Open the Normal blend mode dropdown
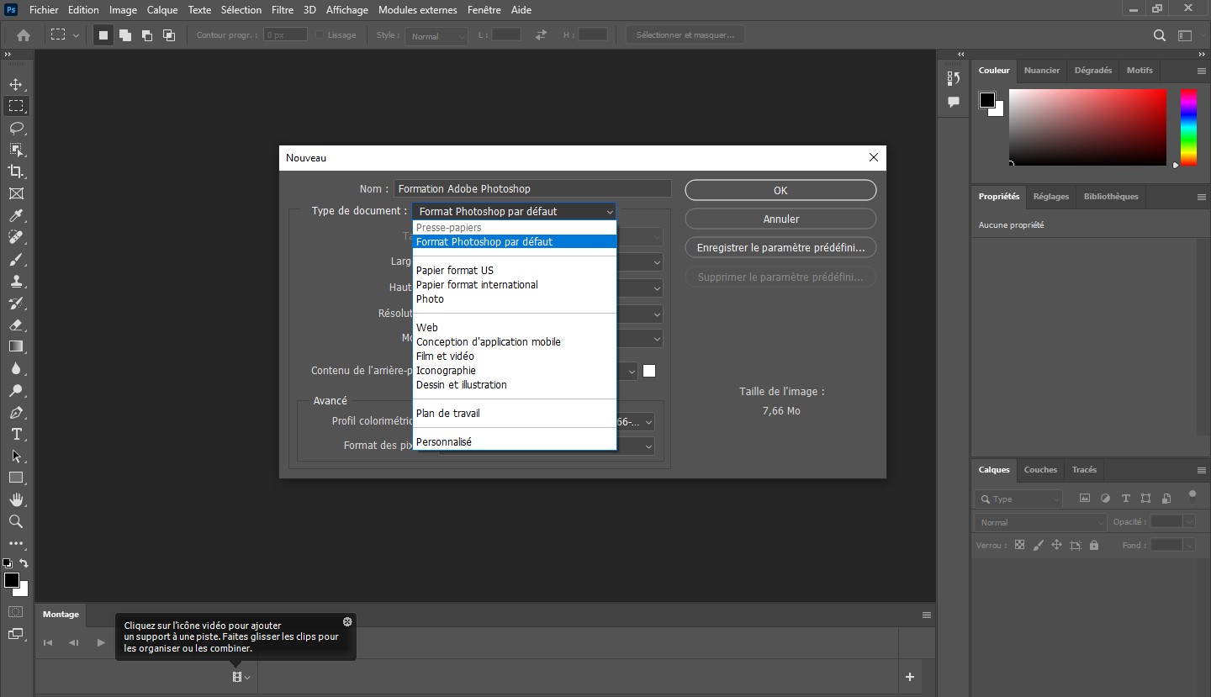1211x697 pixels. coord(1041,522)
